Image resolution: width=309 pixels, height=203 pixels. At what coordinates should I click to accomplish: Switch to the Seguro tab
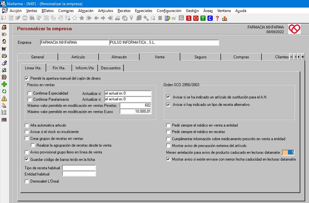tap(200, 57)
